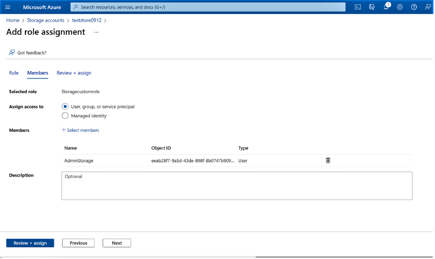Click the Previous button

click(x=78, y=243)
